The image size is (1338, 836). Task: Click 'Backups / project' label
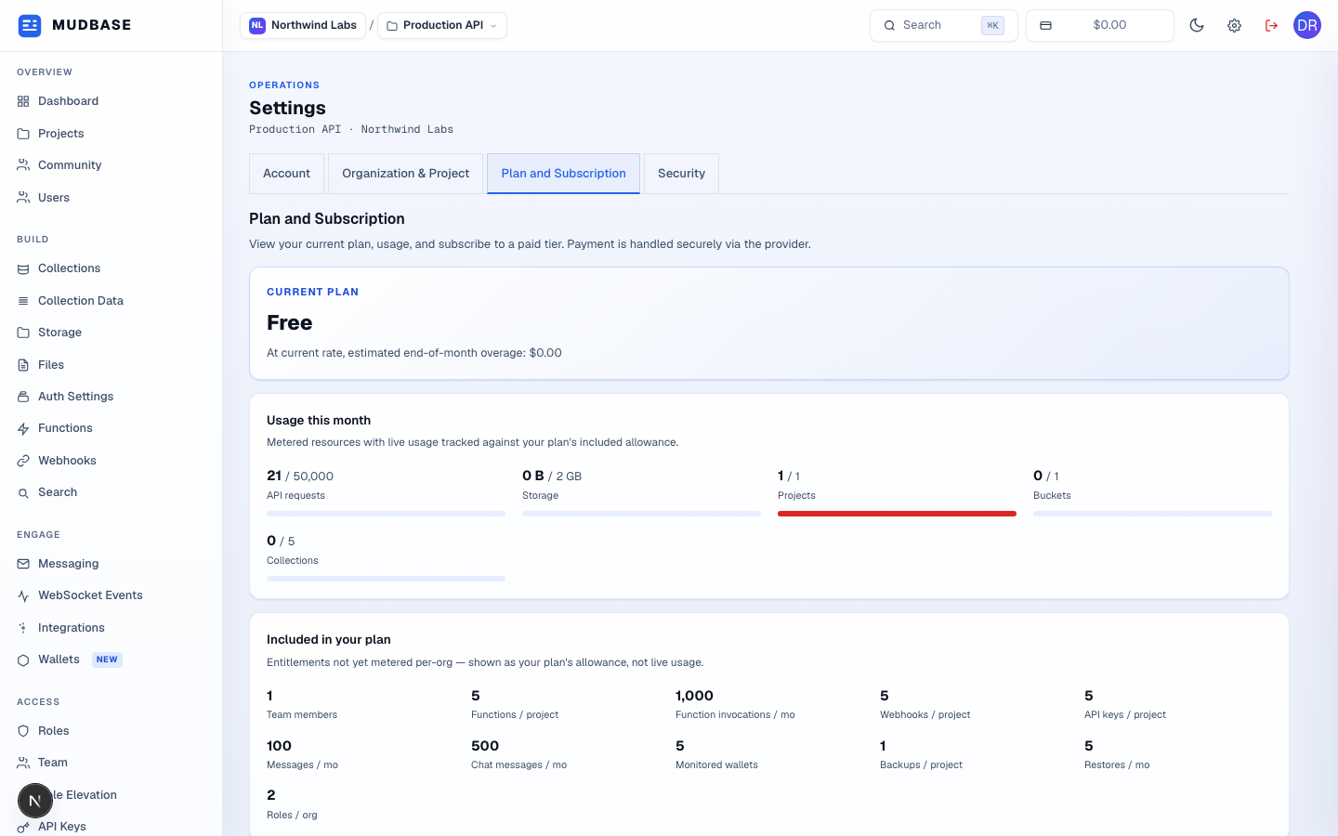921,765
